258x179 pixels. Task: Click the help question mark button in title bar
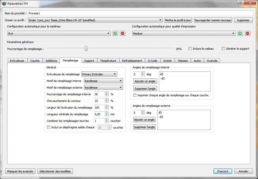click(240, 3)
